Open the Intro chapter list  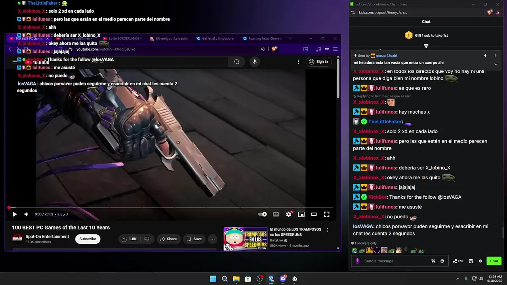(x=63, y=214)
